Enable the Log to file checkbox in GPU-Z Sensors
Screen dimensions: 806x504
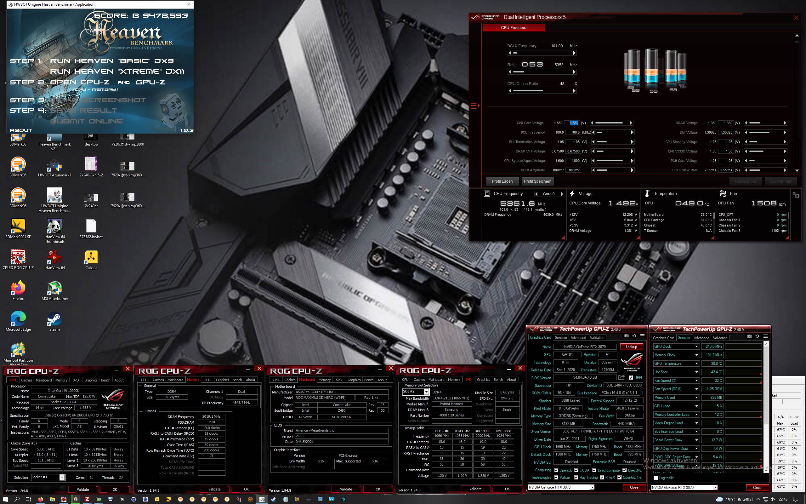[656, 478]
